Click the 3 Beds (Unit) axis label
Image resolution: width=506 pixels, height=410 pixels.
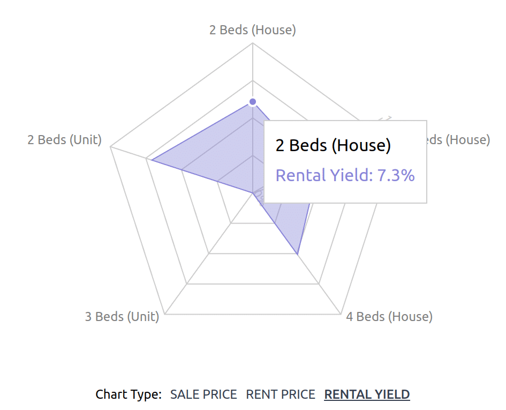click(122, 316)
